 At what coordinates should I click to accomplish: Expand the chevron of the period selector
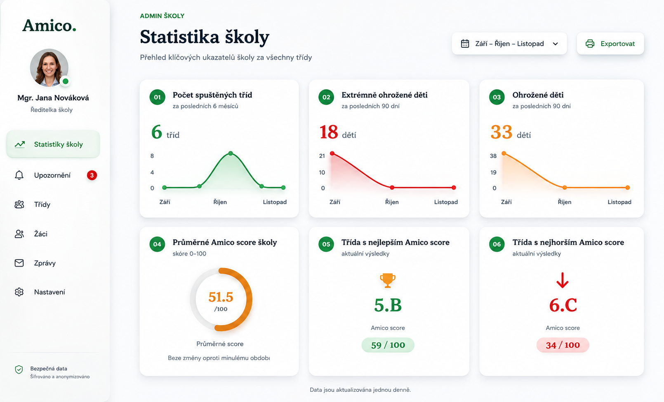click(556, 44)
